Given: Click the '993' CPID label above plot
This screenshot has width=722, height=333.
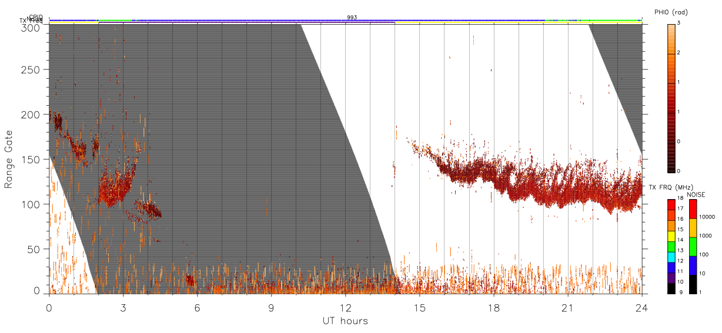Looking at the screenshot, I should point(352,18).
